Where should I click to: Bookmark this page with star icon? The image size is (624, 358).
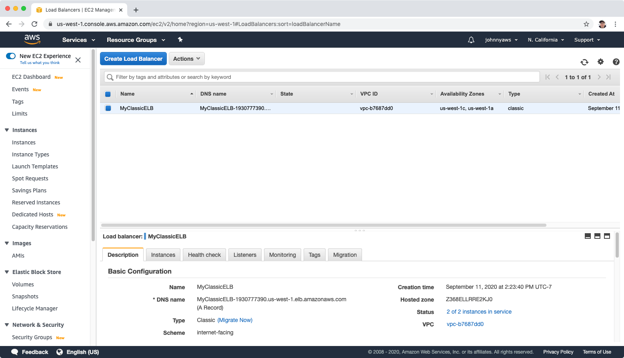[586, 24]
